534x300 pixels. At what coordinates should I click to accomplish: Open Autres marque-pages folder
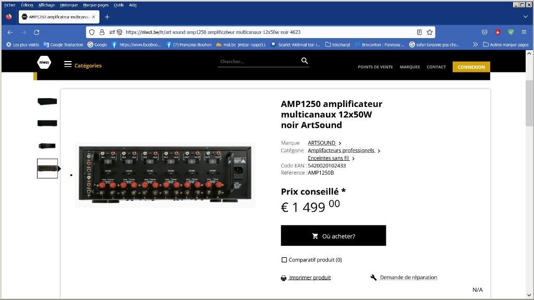pos(506,45)
